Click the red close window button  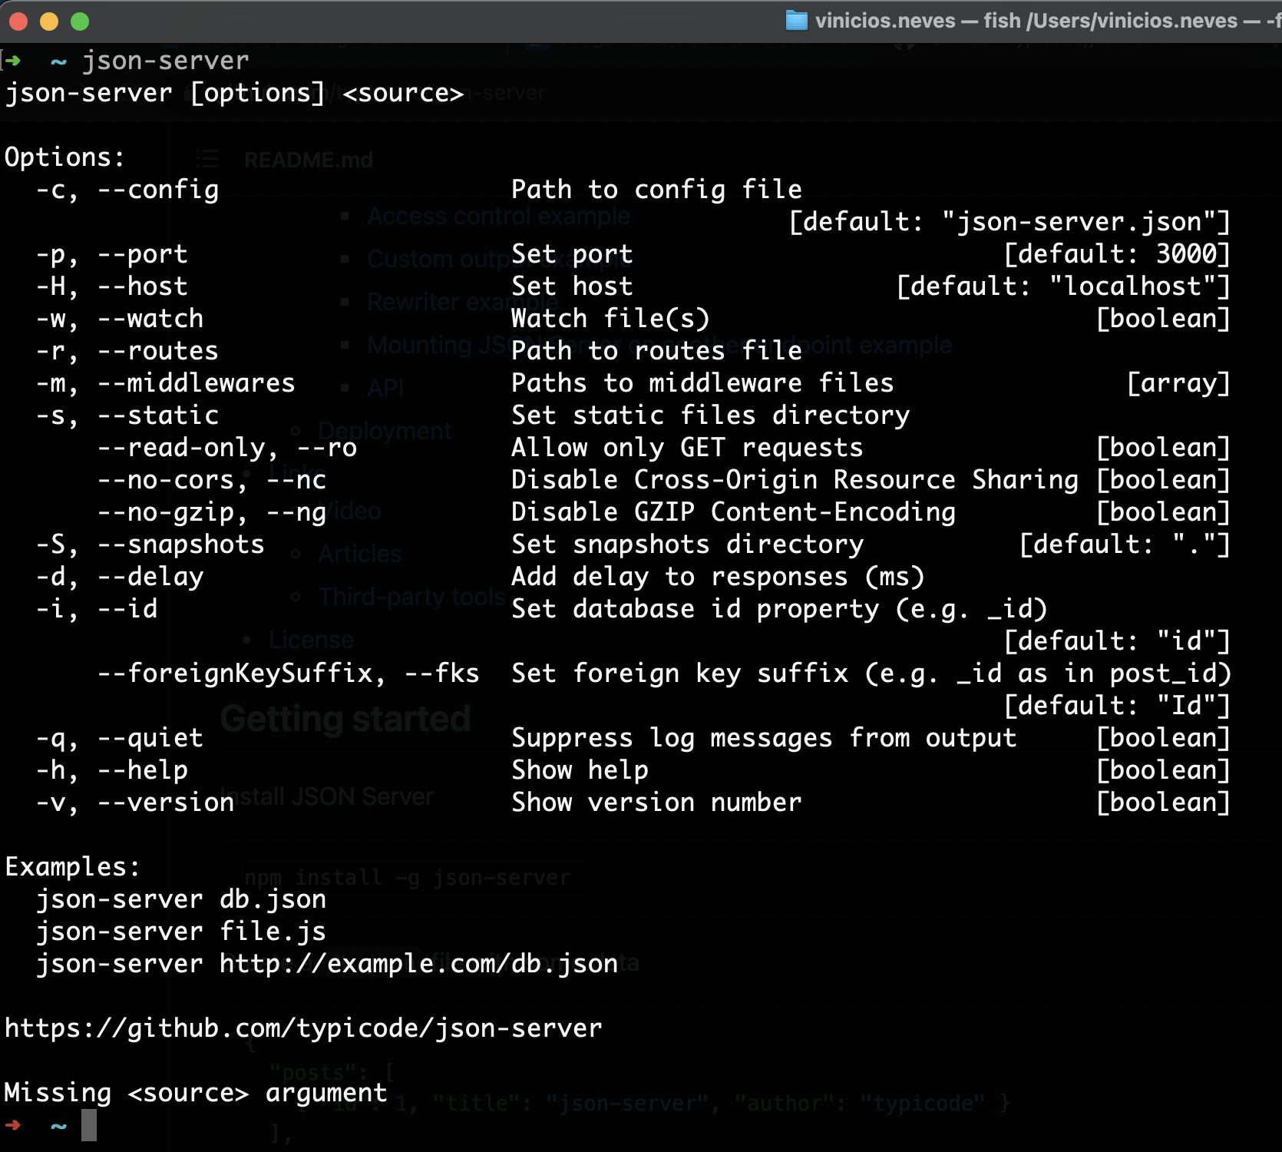tap(18, 22)
